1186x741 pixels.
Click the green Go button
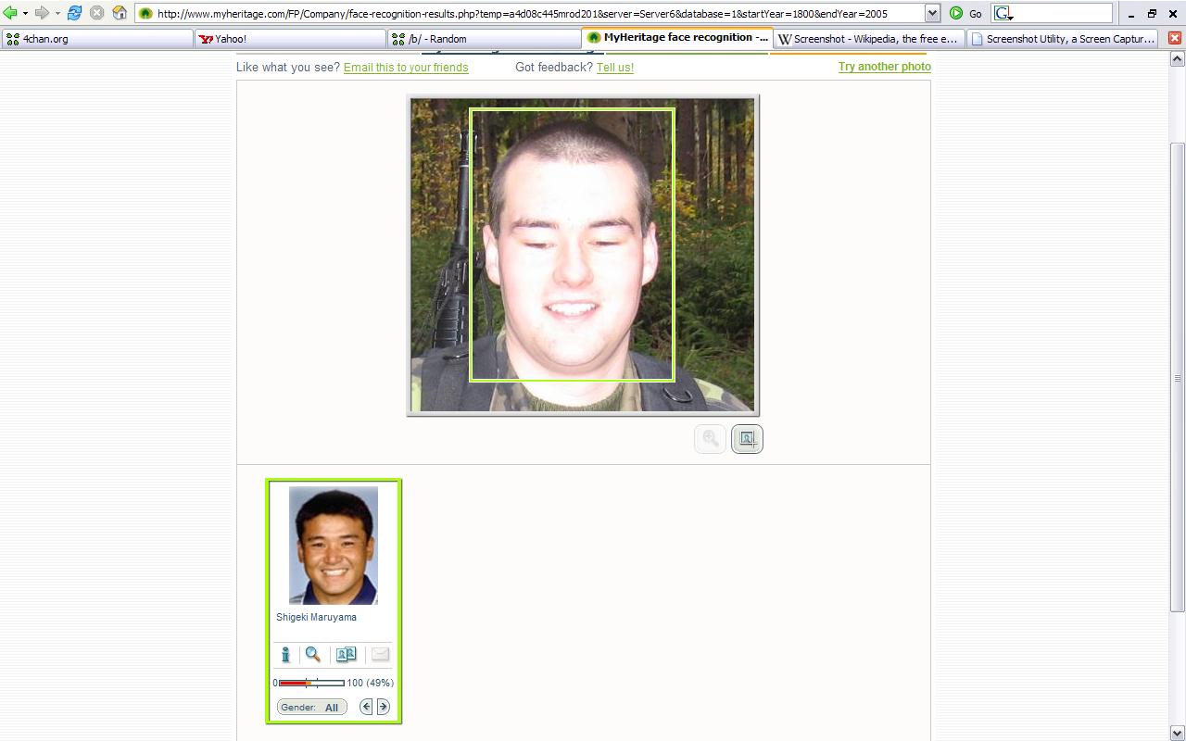point(965,13)
